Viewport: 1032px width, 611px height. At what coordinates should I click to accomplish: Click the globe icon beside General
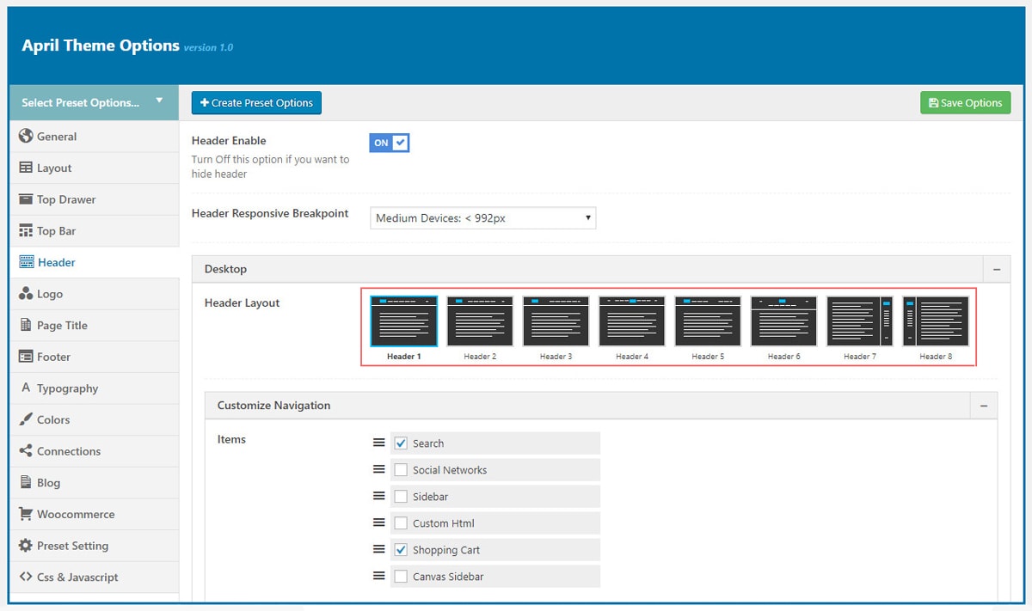26,136
